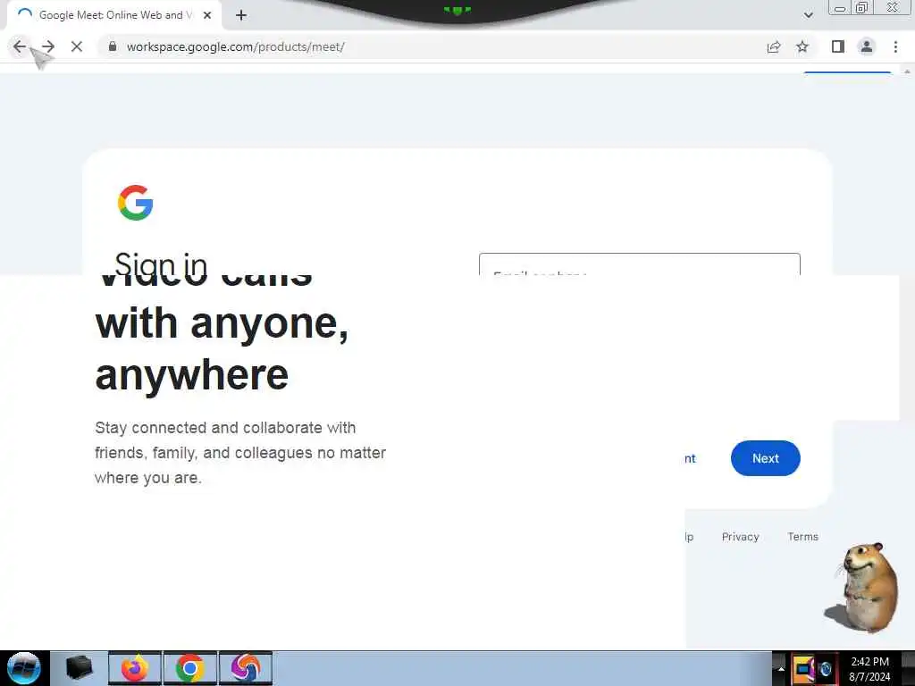Go back to previous page
The width and height of the screenshot is (915, 686).
coord(20,46)
